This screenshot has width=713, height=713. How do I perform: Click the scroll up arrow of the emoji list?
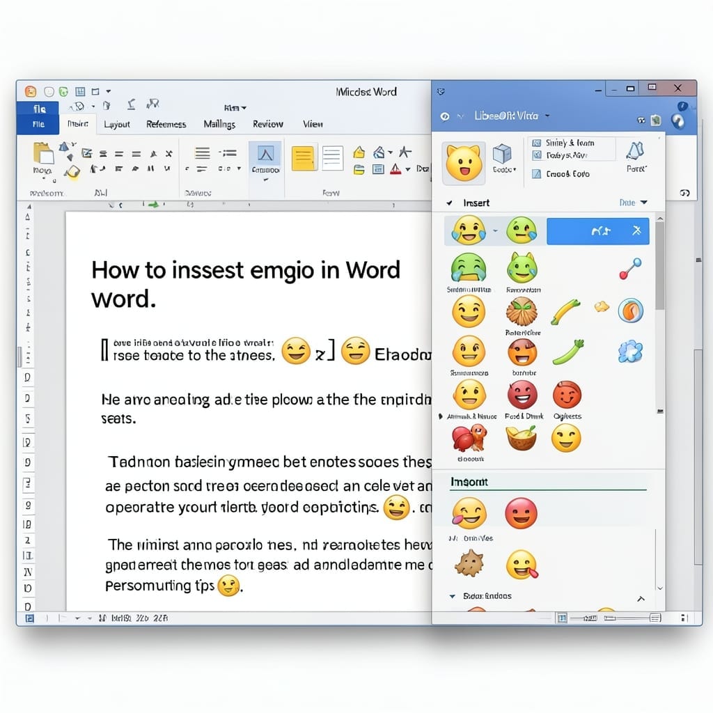point(660,219)
